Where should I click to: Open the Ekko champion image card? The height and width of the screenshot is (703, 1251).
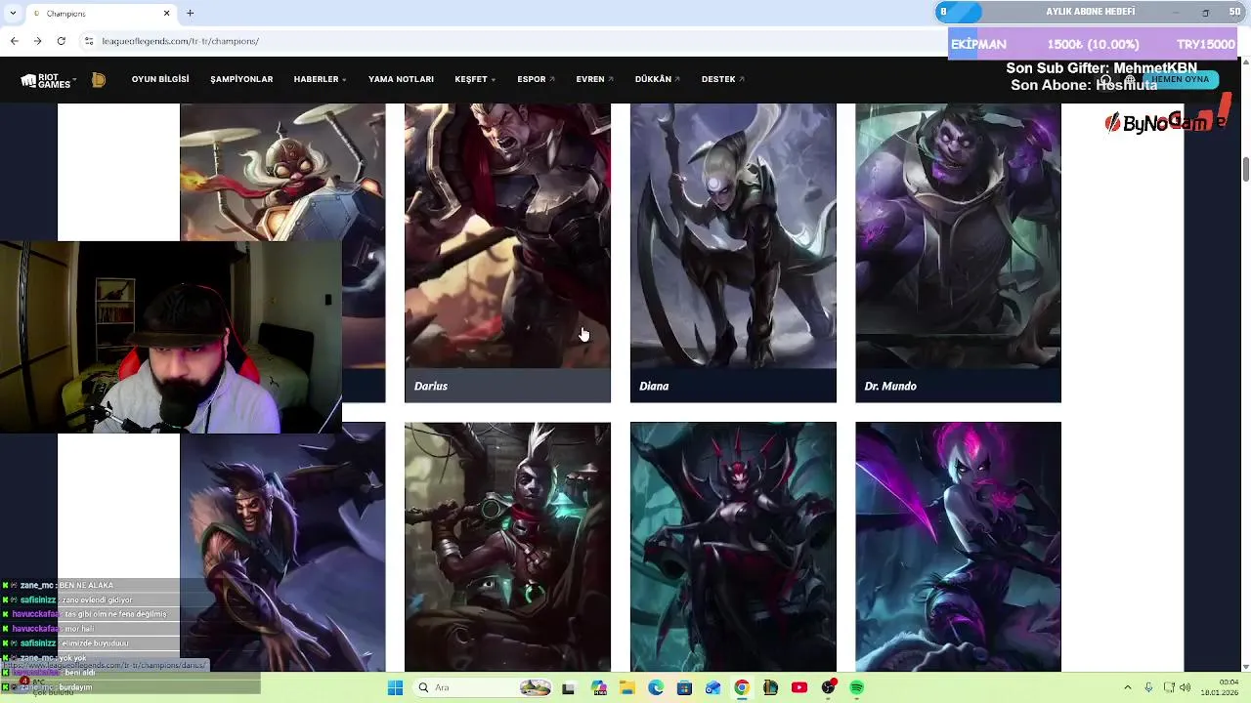click(x=507, y=547)
